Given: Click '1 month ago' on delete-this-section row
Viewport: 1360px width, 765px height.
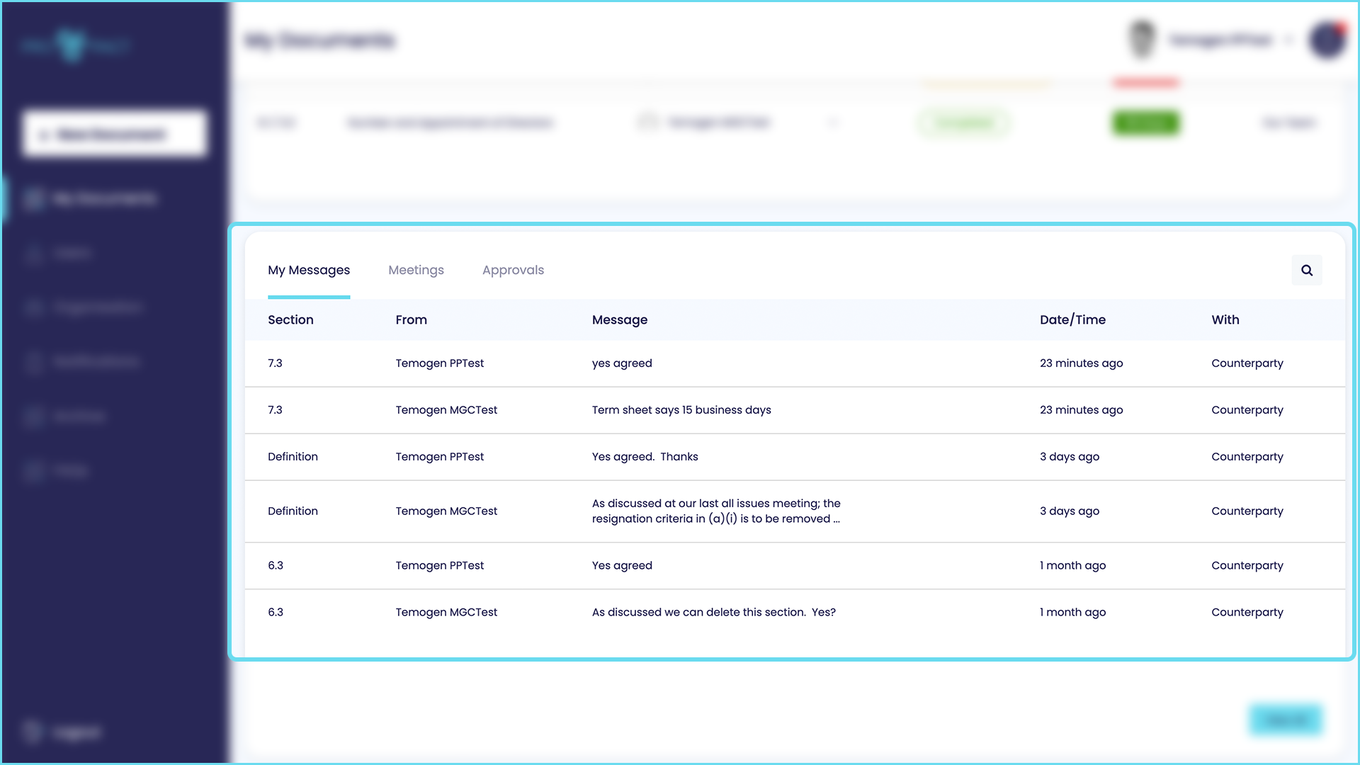Looking at the screenshot, I should 1072,613.
